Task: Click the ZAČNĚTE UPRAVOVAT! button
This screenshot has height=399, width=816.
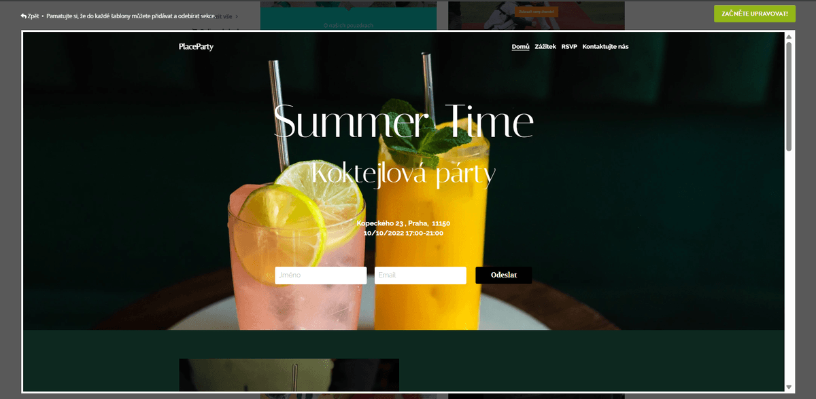Action: (753, 13)
